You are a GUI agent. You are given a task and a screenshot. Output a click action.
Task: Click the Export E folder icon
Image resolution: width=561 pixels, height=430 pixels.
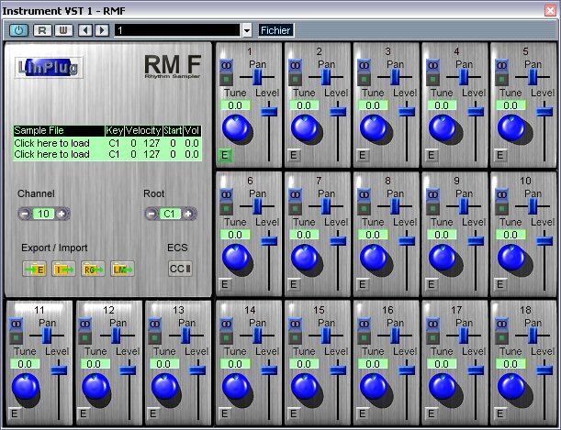(35, 269)
